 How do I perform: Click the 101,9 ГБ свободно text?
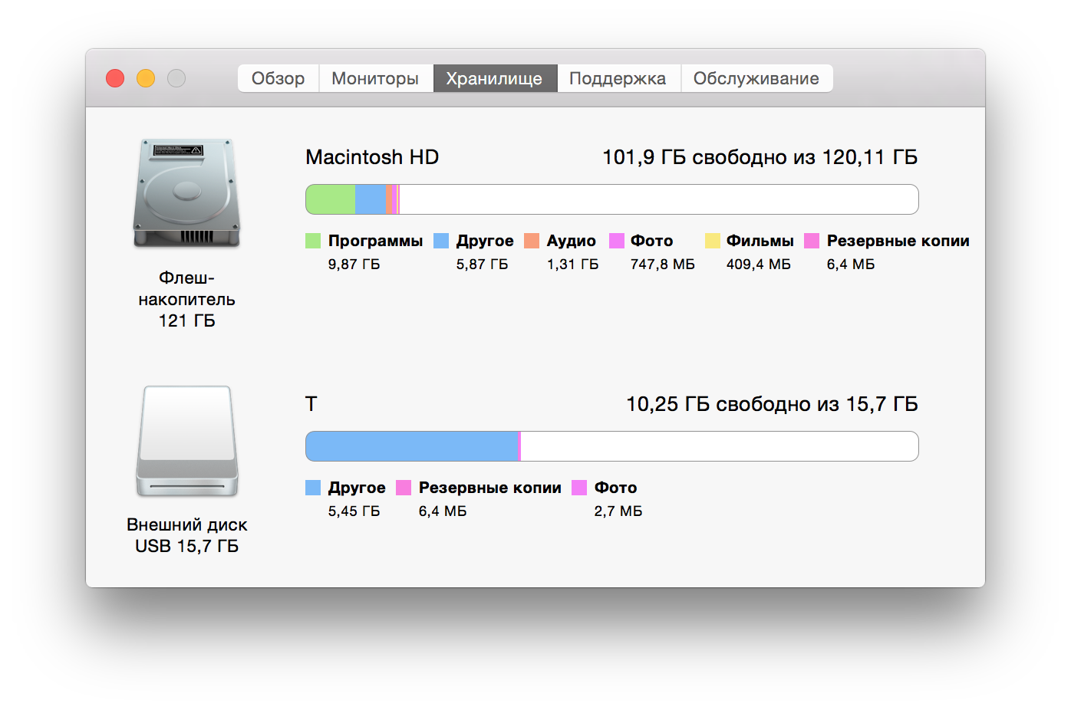point(760,156)
